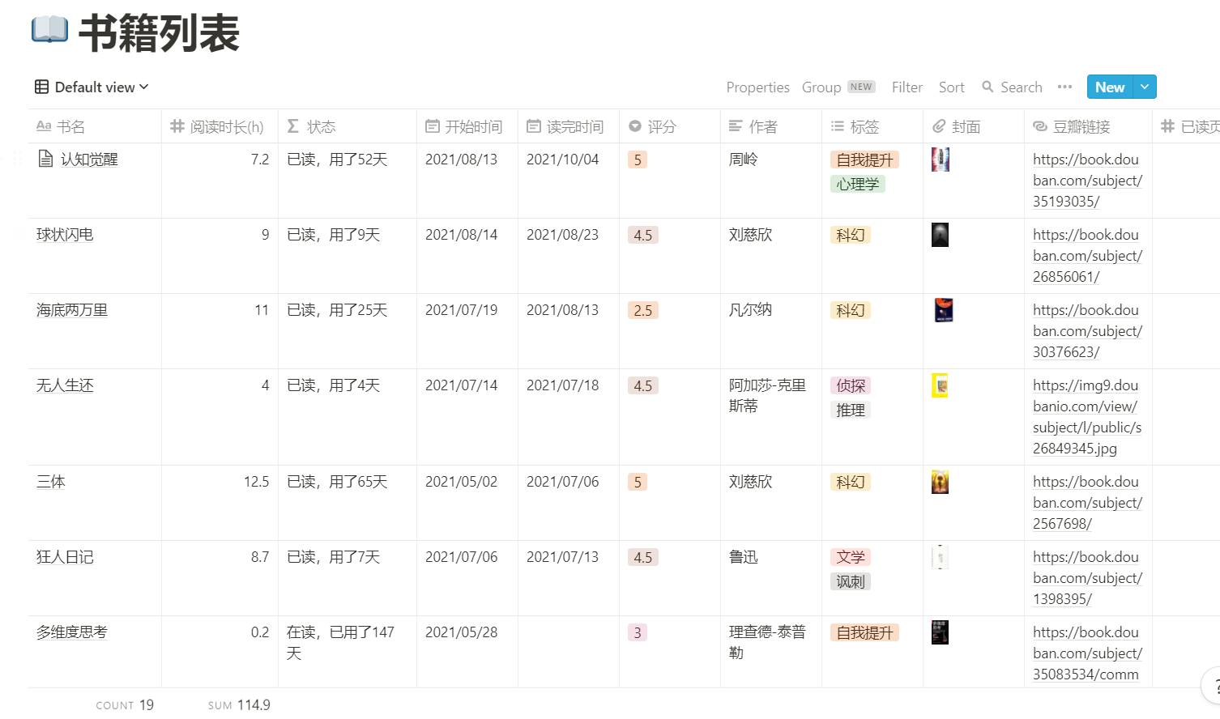Viewport: 1220px width, 719px height.
Task: Open the douban link 35083534/comm
Action: 1087,653
